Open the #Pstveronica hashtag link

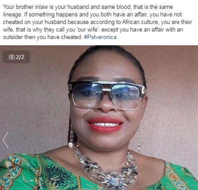point(100,37)
